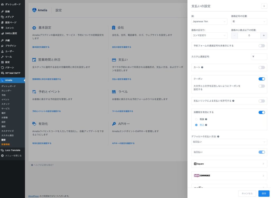This screenshot has height=198, width=271.
Task: Click the help icon beside デフォルトの支払い方法
Action: 218,136
